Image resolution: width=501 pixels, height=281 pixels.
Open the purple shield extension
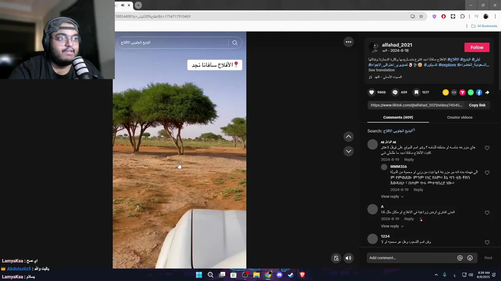[x=434, y=16]
